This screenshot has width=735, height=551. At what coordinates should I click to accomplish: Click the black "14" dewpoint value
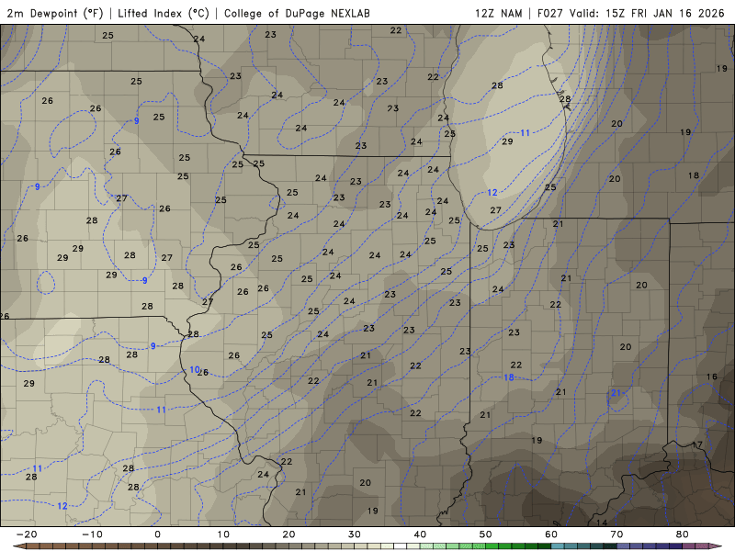coord(602,523)
